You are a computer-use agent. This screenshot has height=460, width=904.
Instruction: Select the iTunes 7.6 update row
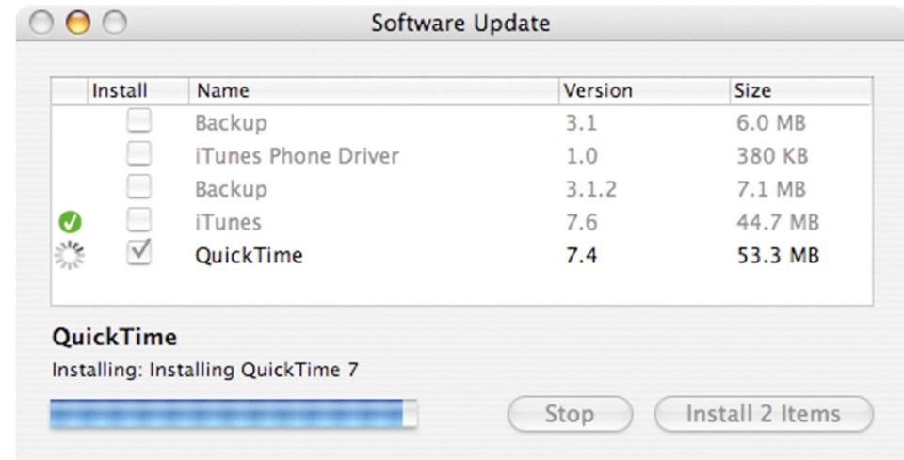tap(461, 222)
